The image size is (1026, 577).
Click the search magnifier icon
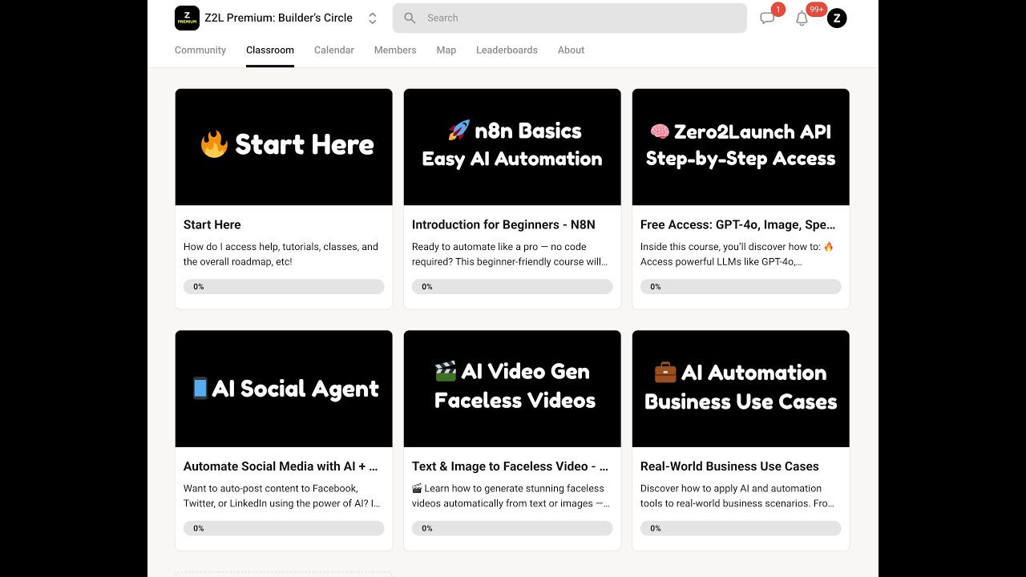tap(410, 18)
